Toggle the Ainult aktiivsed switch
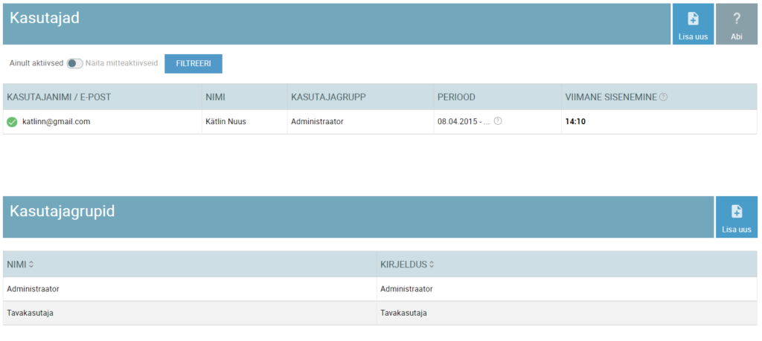The width and height of the screenshot is (762, 341). (74, 64)
